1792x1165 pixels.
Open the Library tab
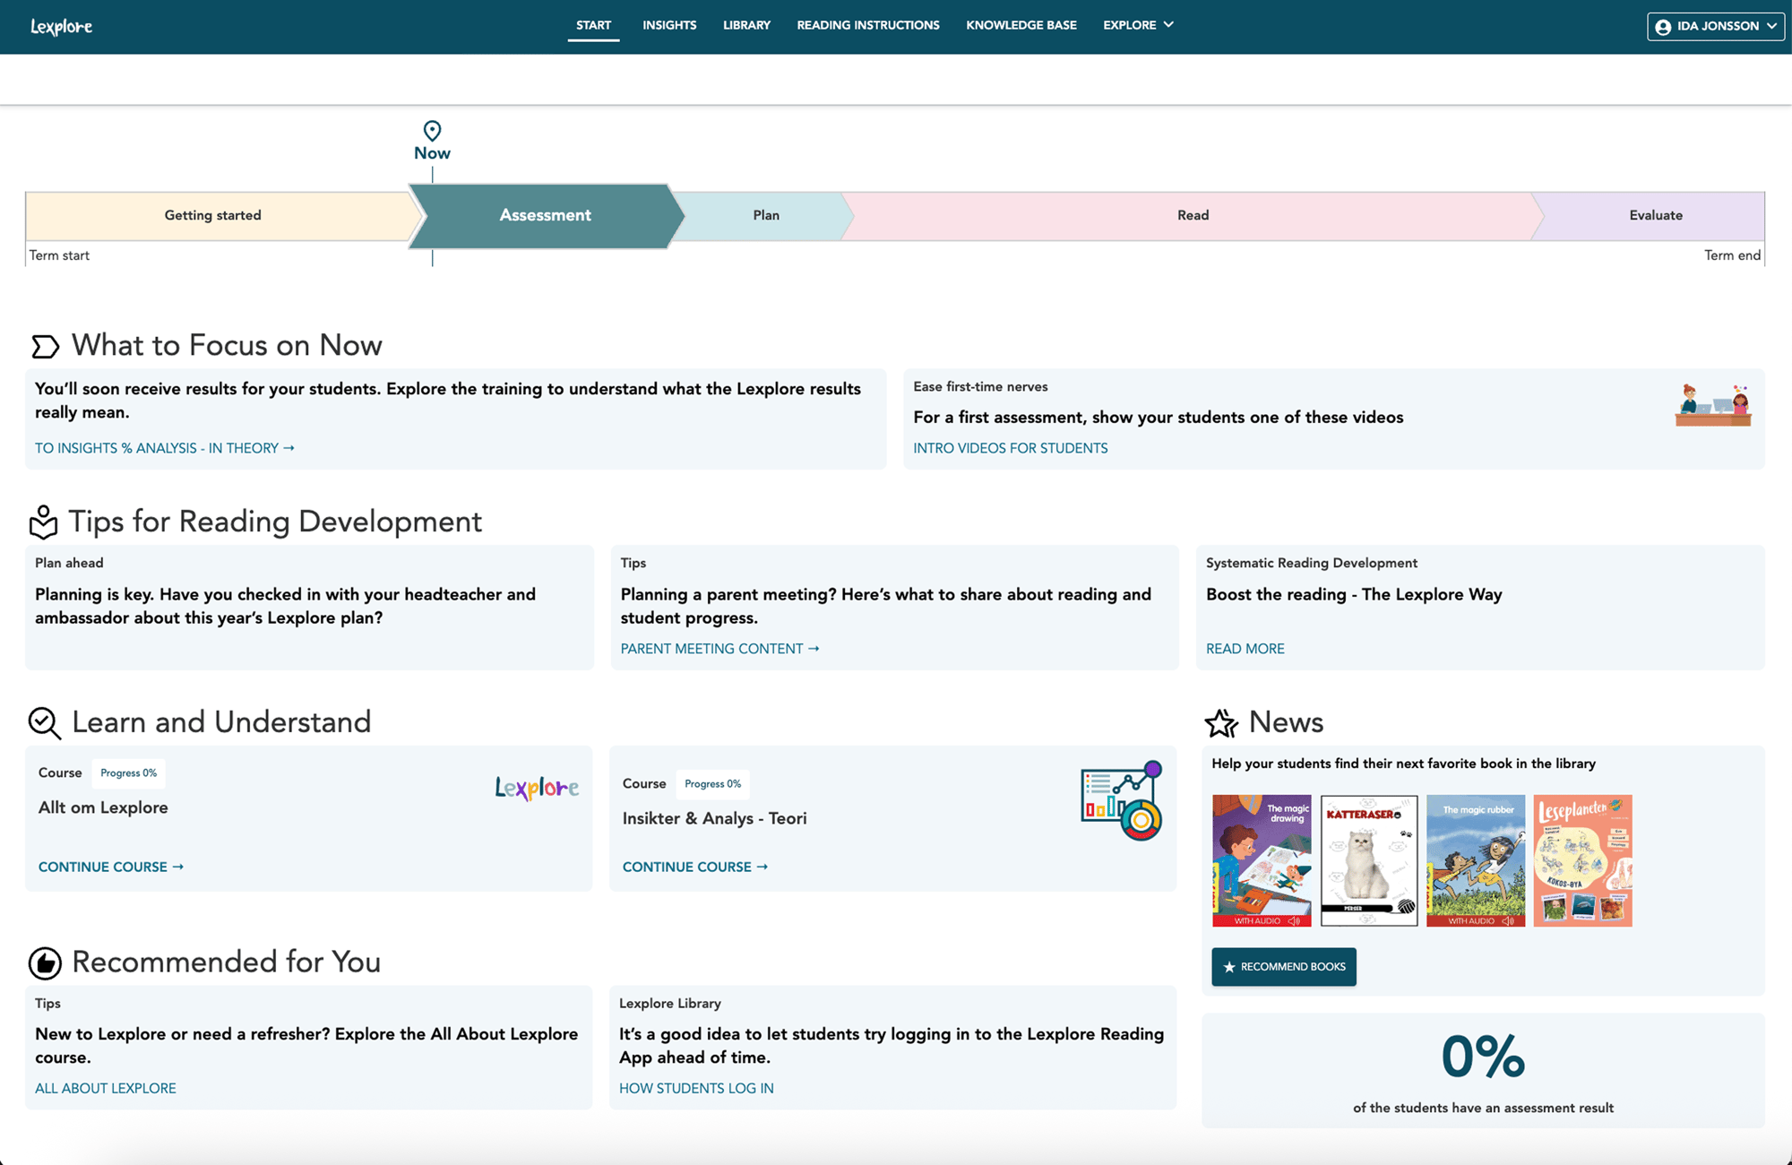pyautogui.click(x=746, y=25)
